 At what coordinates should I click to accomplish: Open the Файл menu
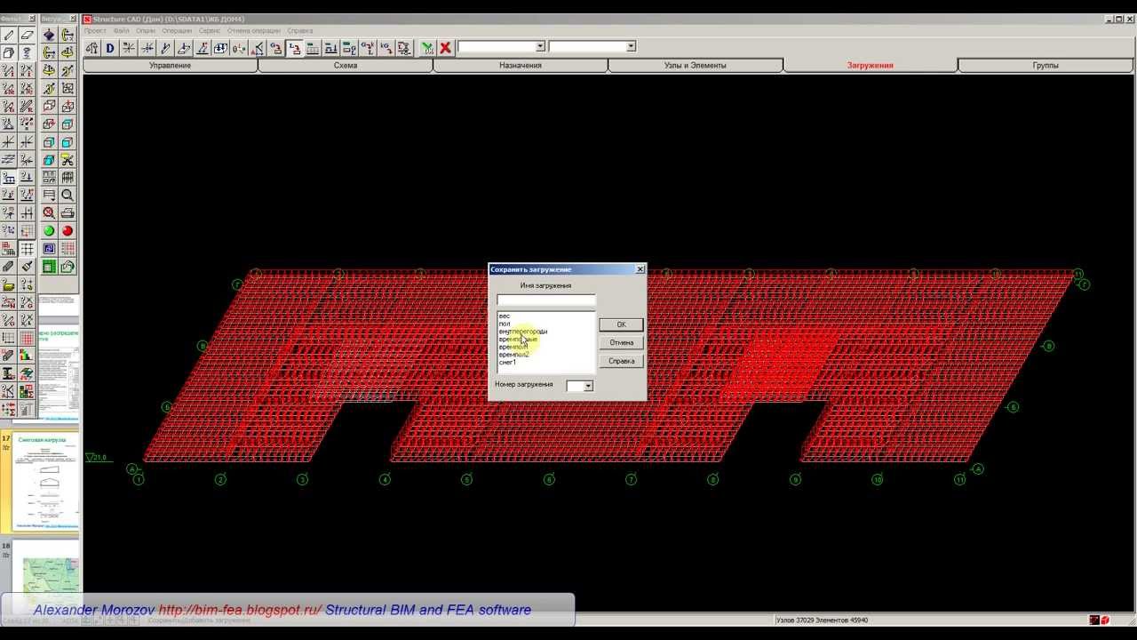tap(121, 30)
